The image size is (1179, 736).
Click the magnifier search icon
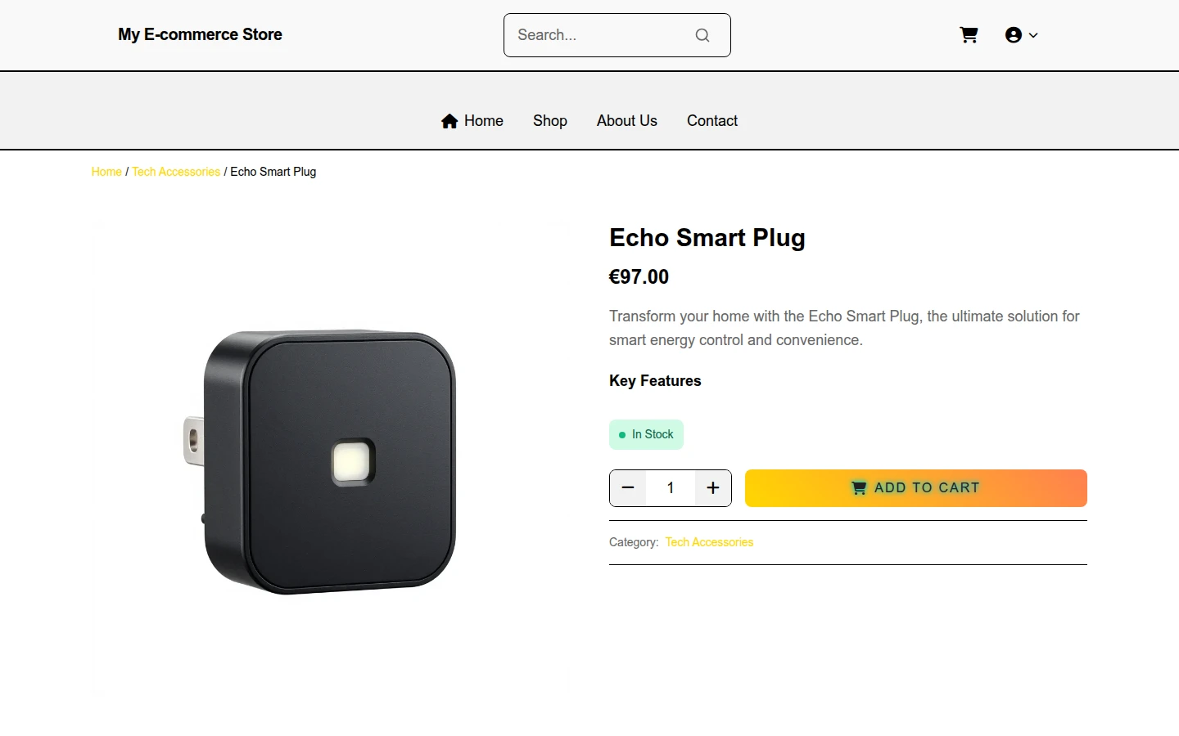702,35
